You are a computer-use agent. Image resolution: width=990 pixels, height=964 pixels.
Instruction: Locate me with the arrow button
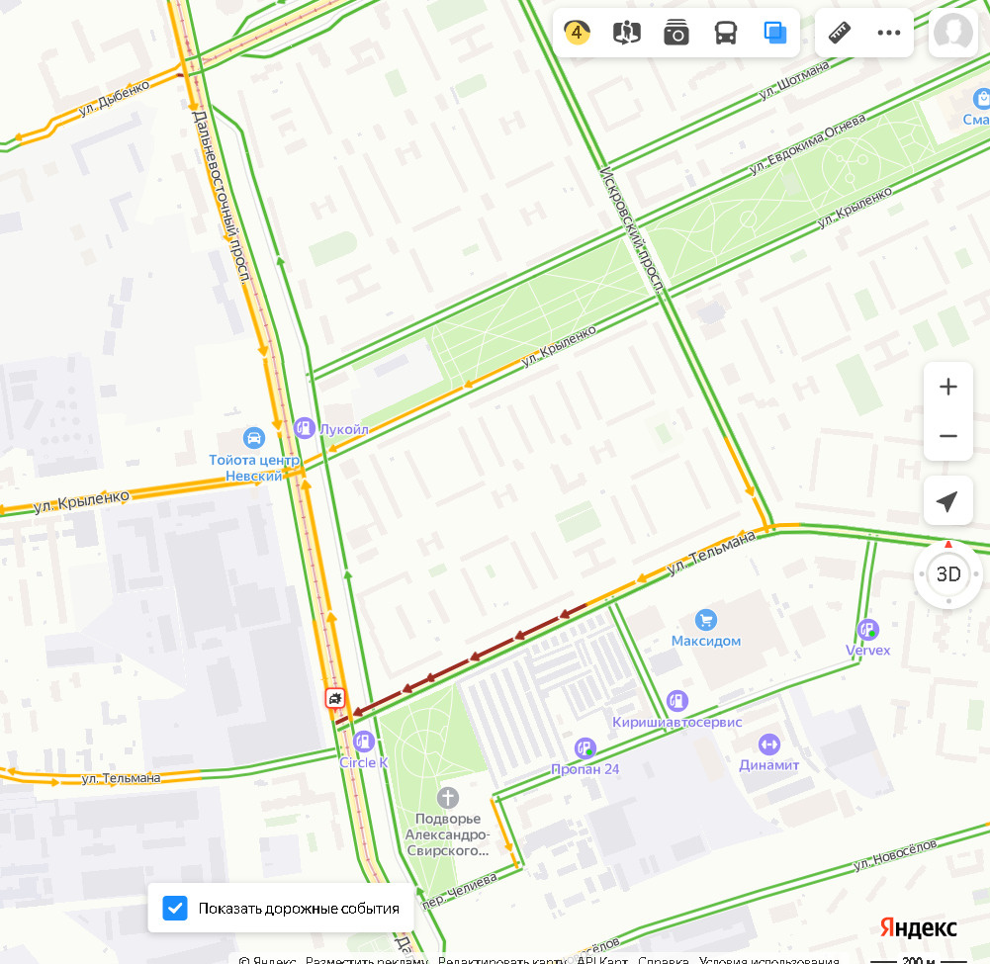click(x=947, y=500)
